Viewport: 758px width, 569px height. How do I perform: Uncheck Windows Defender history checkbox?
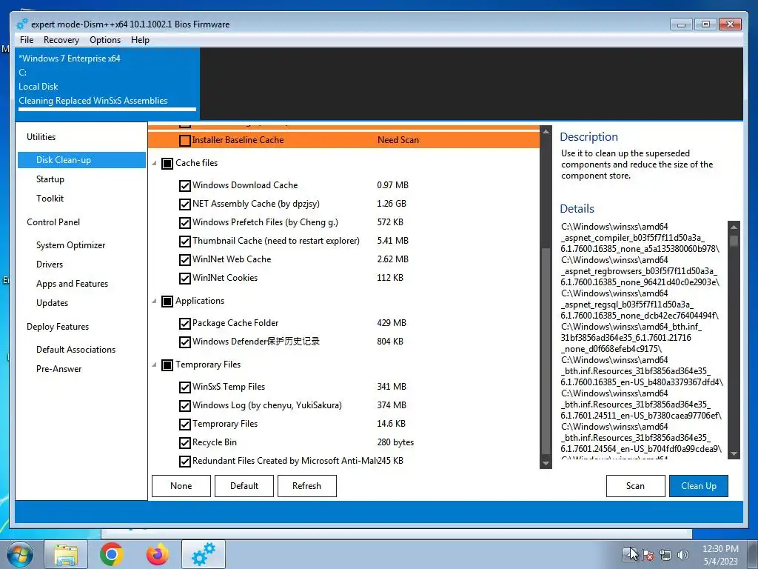coord(184,342)
